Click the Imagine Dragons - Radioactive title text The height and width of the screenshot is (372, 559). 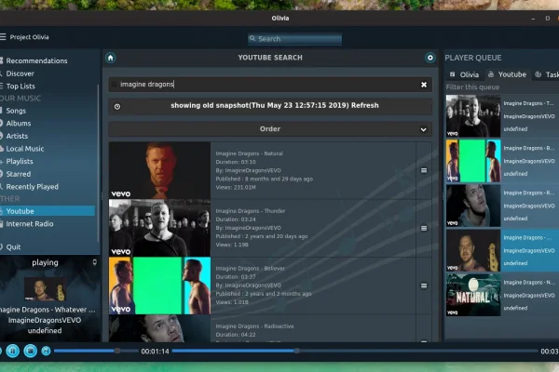tap(254, 326)
